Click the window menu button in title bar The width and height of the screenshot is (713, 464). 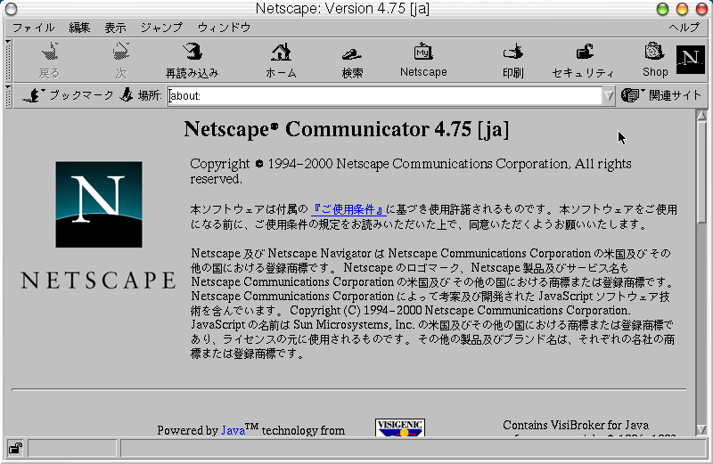[11, 9]
